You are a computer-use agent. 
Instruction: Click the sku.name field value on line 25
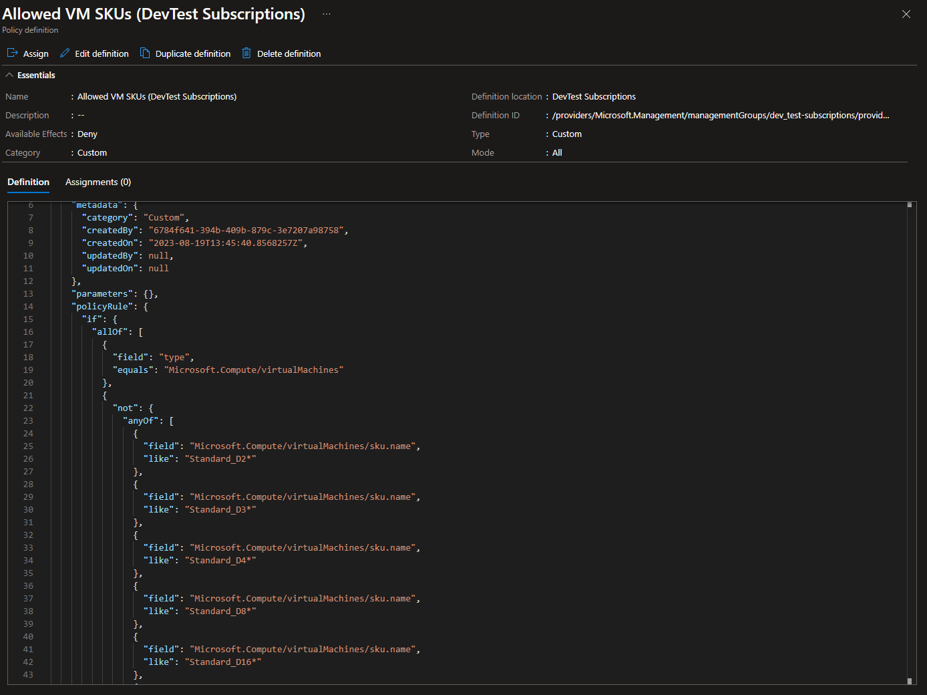[303, 446]
